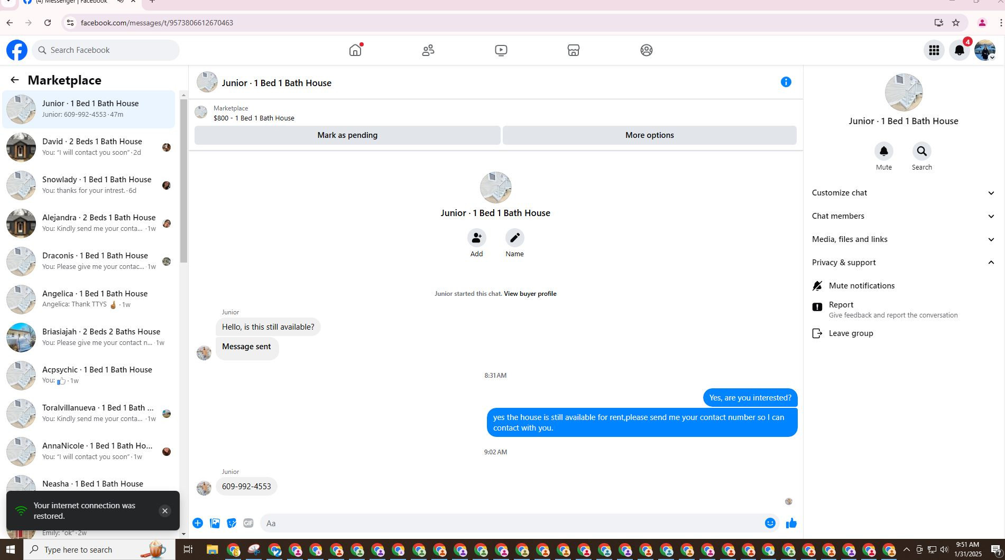Click the Windows taskbar search box
The height and width of the screenshot is (560, 1005).
(x=99, y=549)
